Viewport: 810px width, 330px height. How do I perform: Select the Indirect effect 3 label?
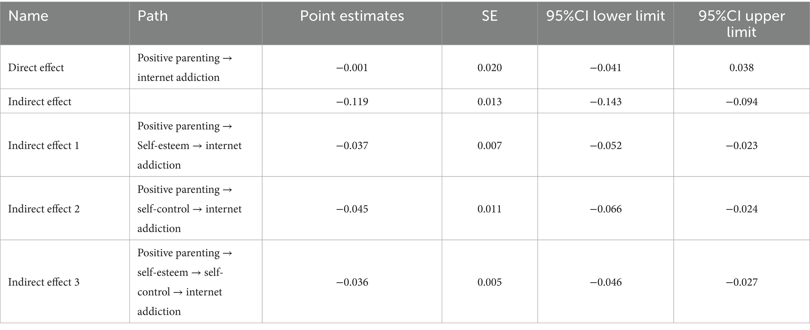point(44,282)
